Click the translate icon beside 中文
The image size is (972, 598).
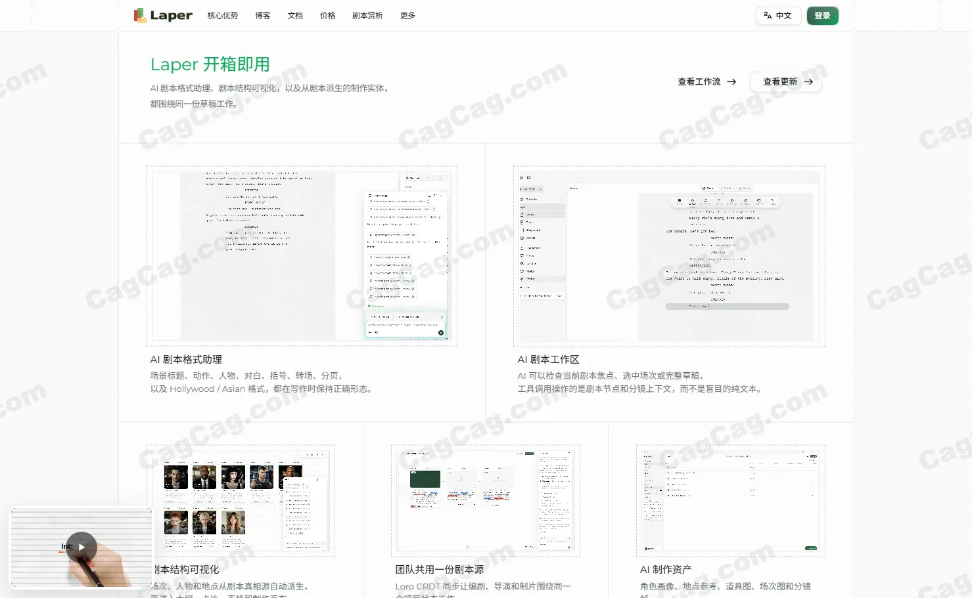(x=768, y=16)
